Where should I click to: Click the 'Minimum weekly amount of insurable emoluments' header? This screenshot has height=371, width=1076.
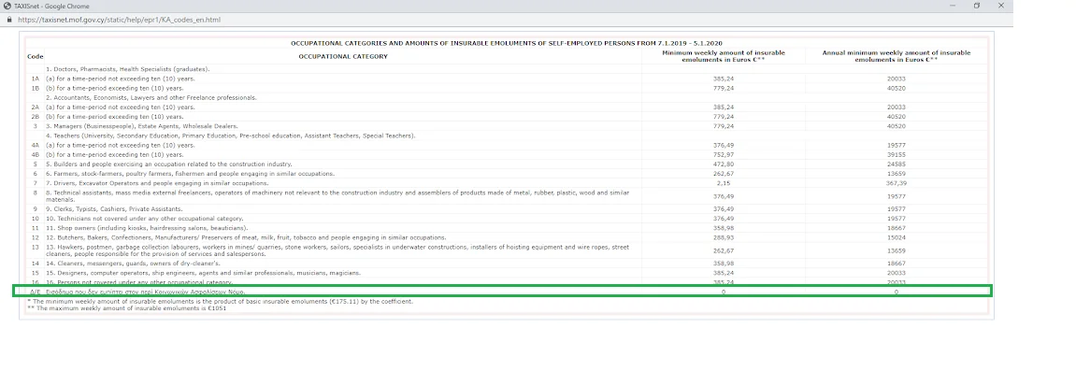(x=724, y=56)
